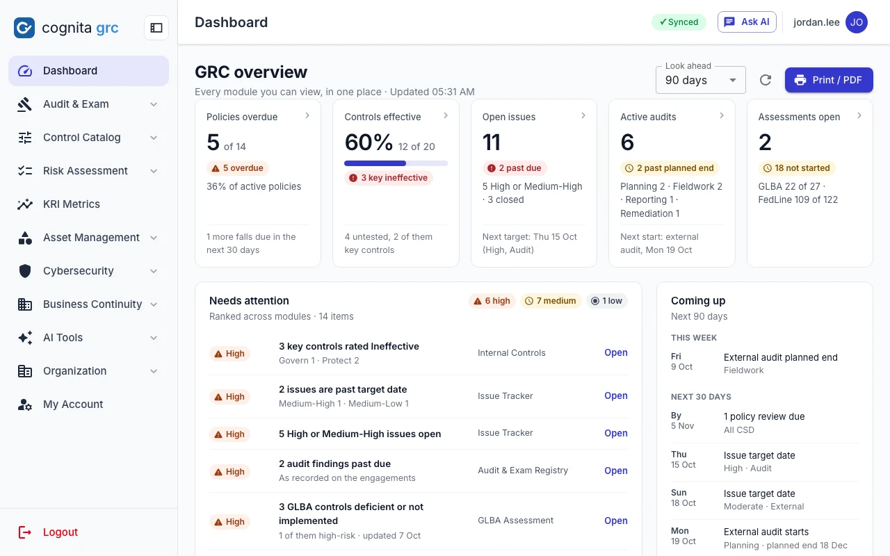Click the JO user avatar

[857, 22]
